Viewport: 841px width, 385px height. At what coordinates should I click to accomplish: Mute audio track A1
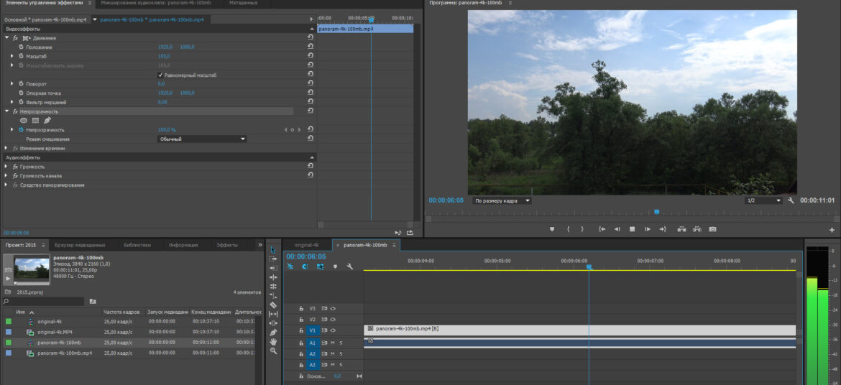pyautogui.click(x=333, y=343)
